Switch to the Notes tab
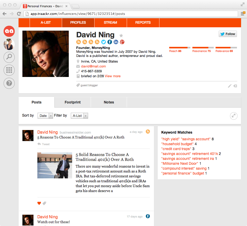Screen dimensions: 247x226 [x=109, y=102]
